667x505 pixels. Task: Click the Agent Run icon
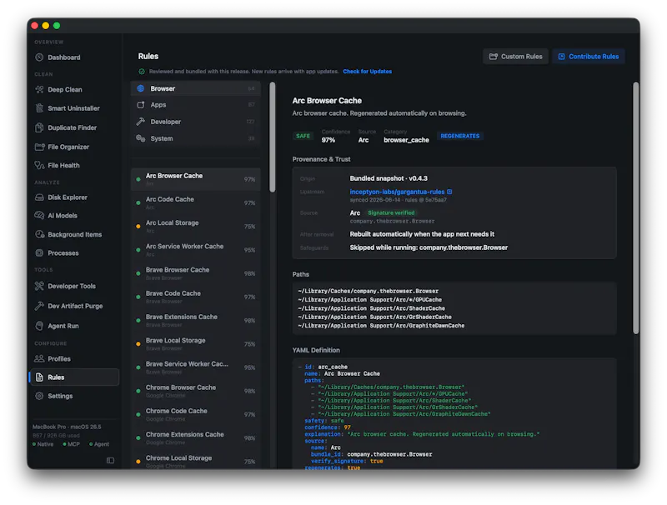39,326
